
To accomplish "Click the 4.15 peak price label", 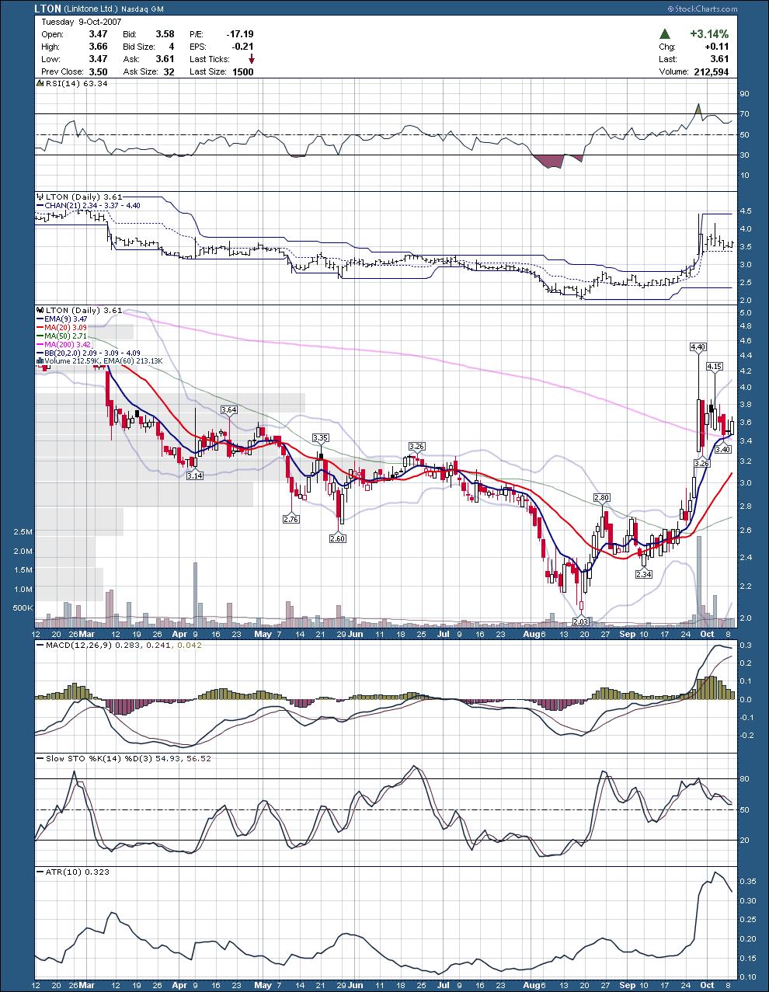I will click(x=715, y=366).
